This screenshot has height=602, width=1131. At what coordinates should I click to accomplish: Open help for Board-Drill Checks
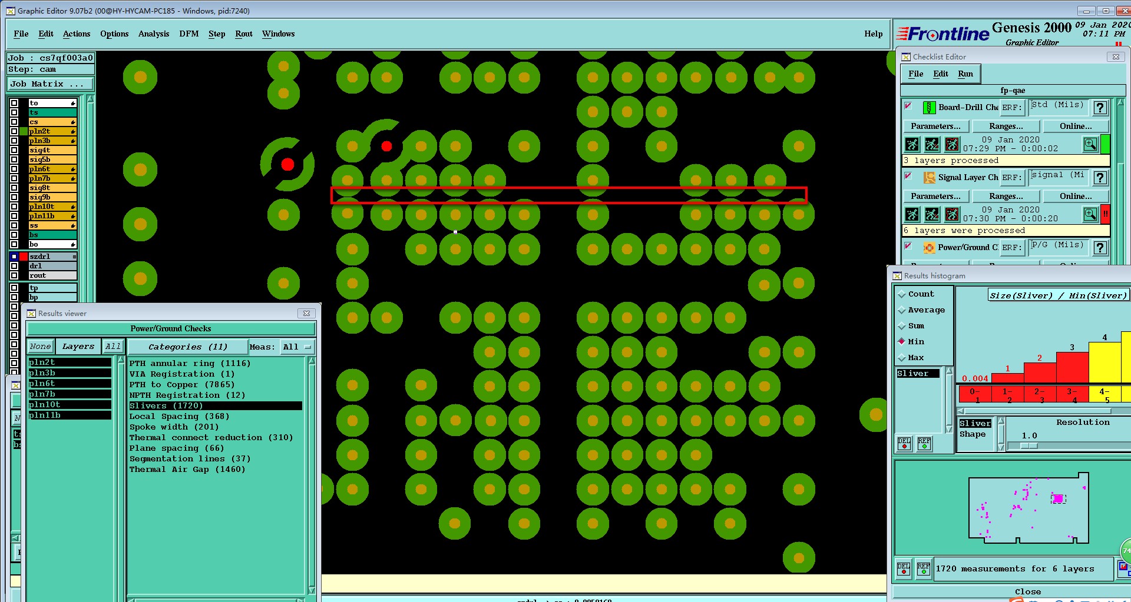[x=1100, y=108]
